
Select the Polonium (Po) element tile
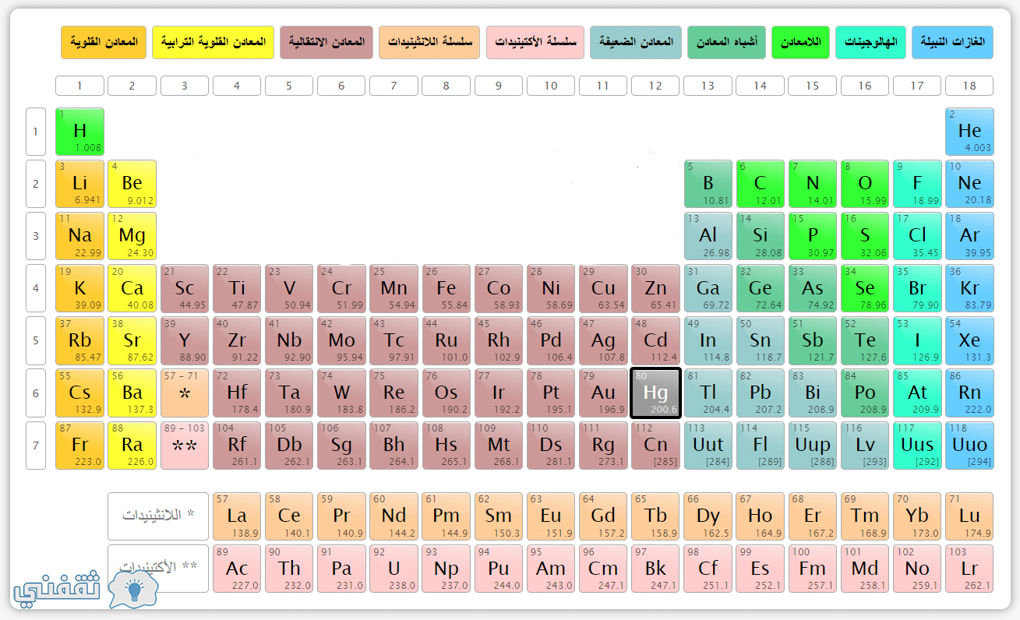click(865, 393)
